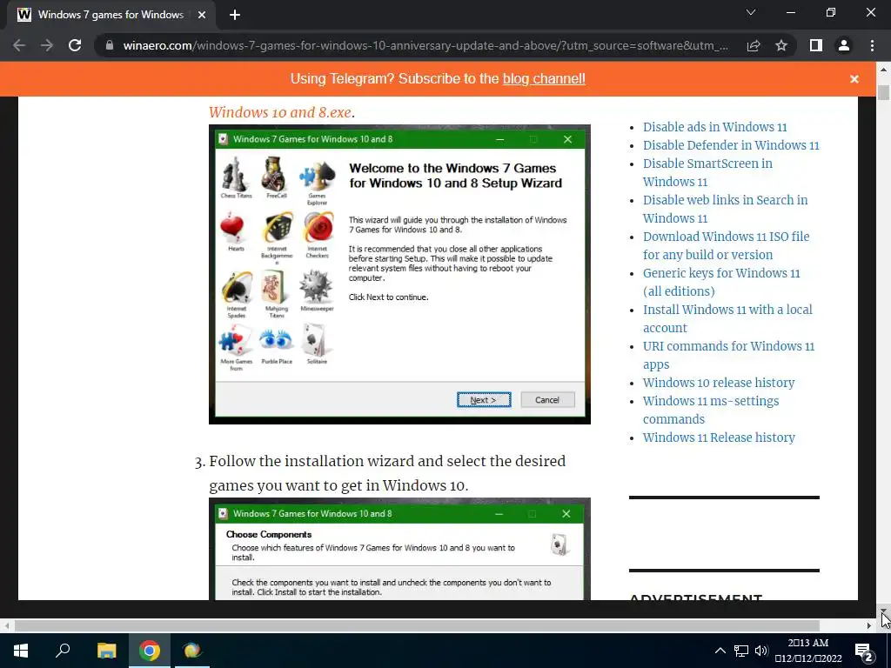Show hidden system tray icons
891x668 pixels.
(x=720, y=651)
